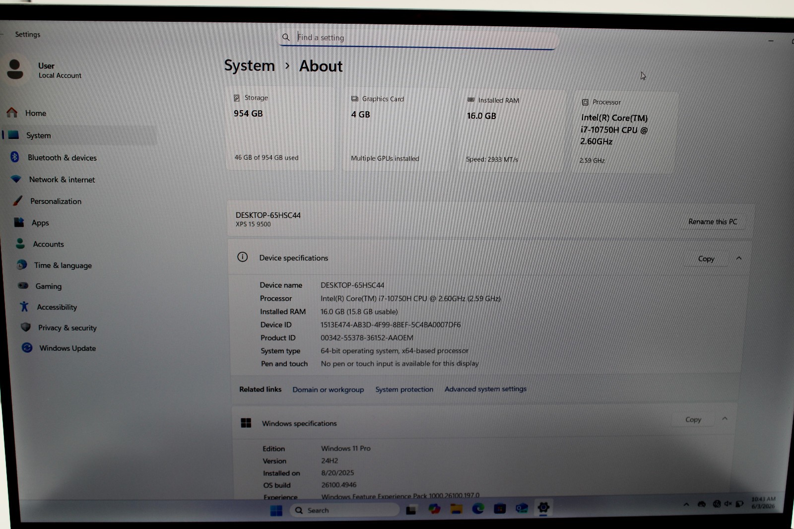The height and width of the screenshot is (529, 794).
Task: Copy the Windows specifications
Action: click(693, 420)
